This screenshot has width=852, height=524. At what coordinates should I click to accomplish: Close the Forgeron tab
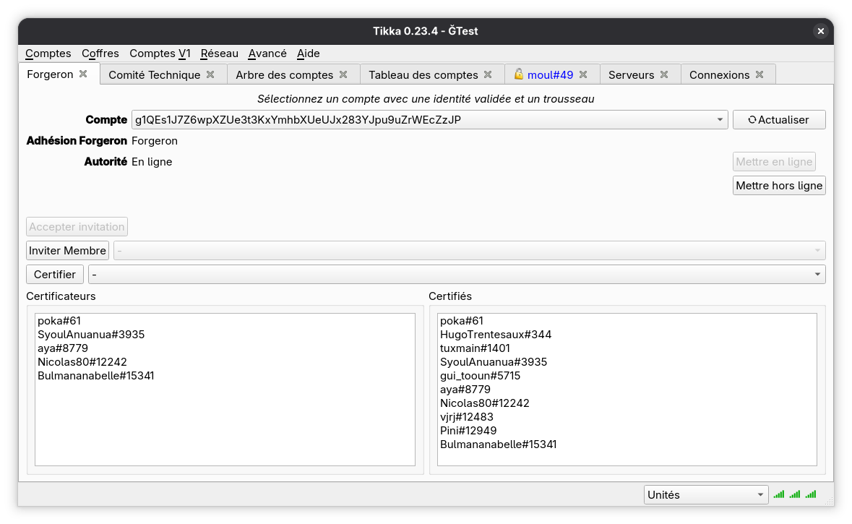(83, 74)
